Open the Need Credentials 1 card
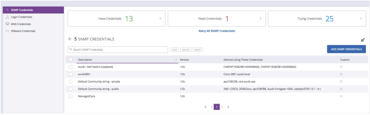Viewport: 370px width, 115px height. coord(216,19)
